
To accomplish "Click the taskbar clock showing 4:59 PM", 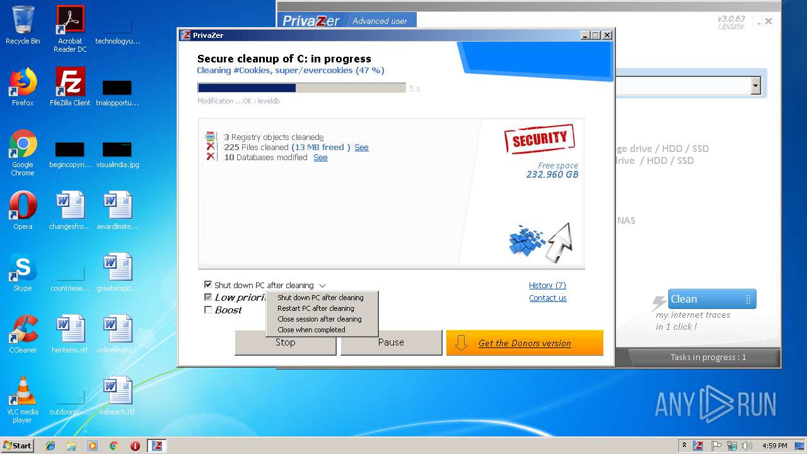I will (x=774, y=446).
